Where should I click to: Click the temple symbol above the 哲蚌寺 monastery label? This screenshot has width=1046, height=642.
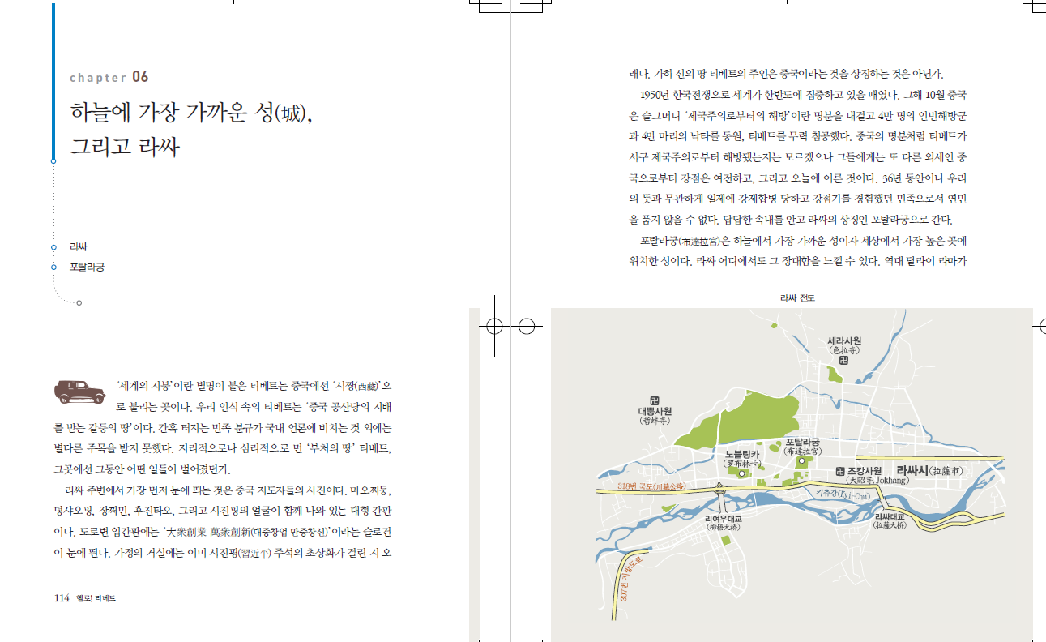[x=655, y=400]
